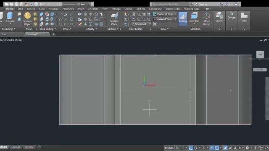The width and height of the screenshot is (269, 151).
Task: Open the No Filter selection tool
Action: click(194, 18)
